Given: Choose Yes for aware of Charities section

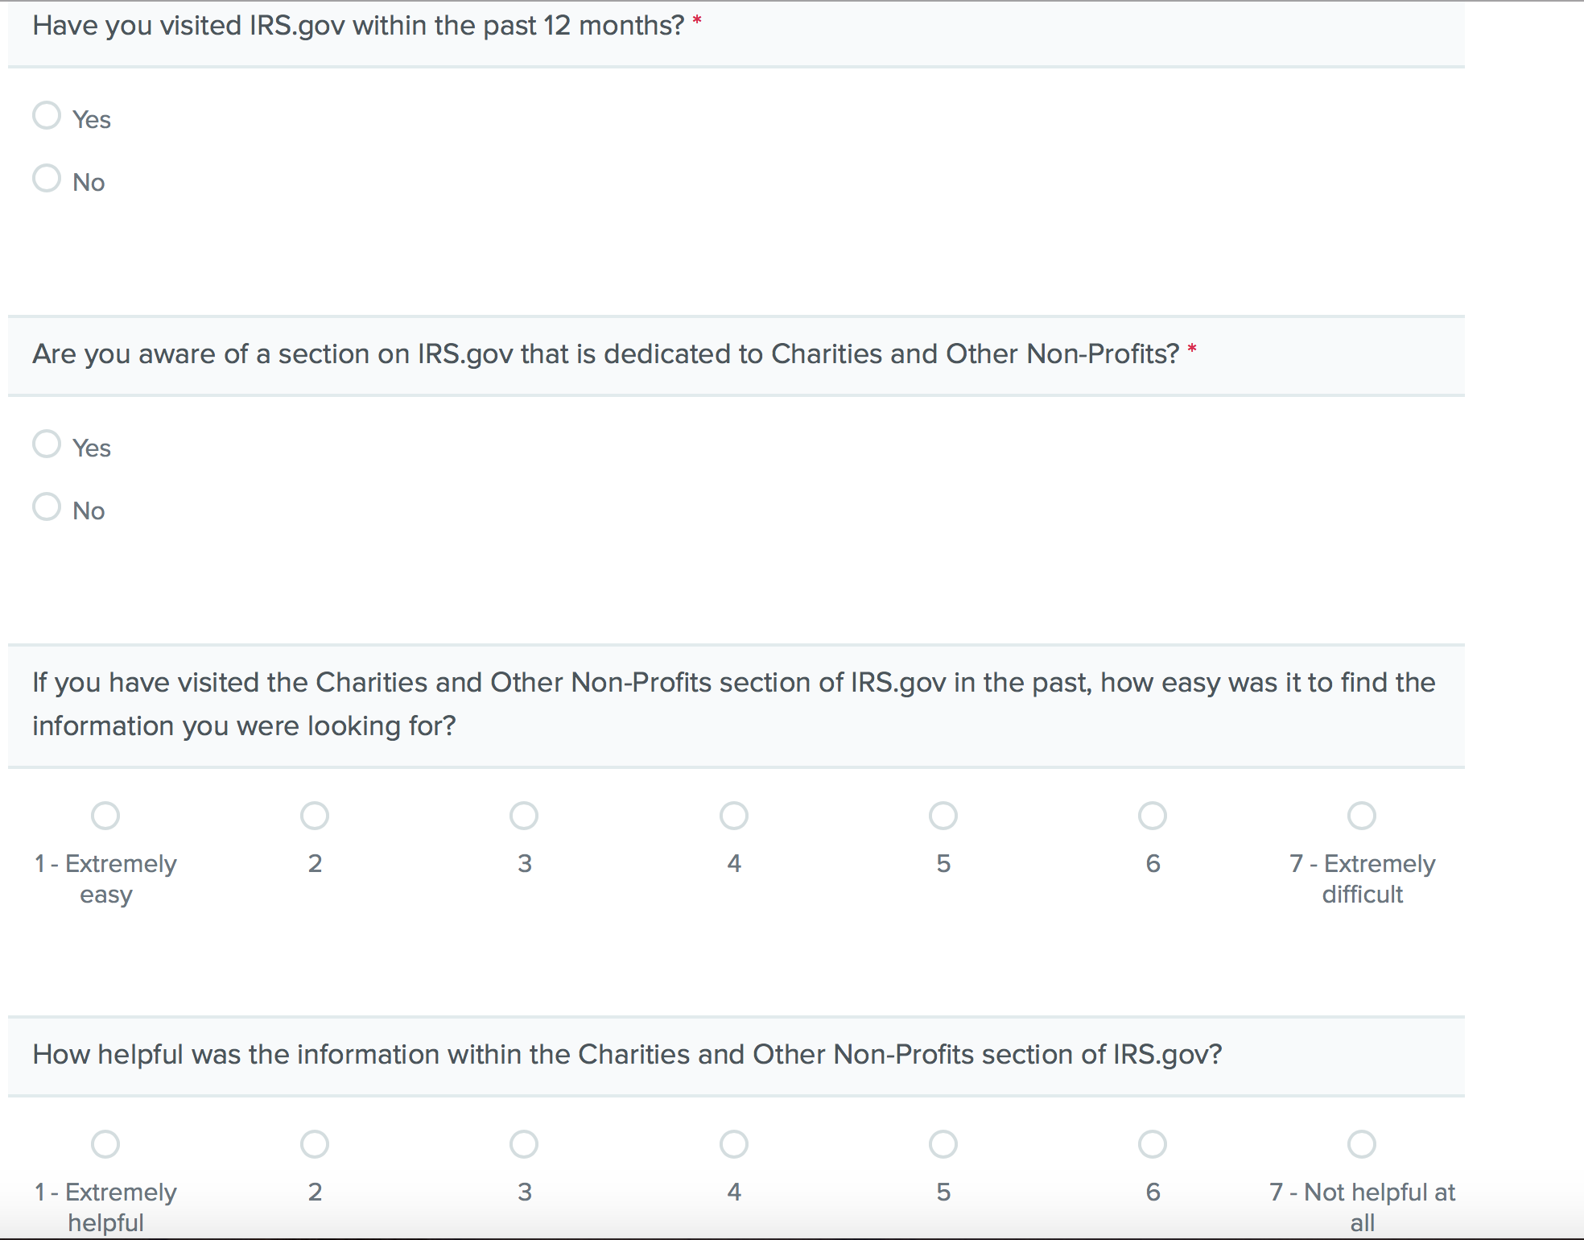Looking at the screenshot, I should tap(47, 444).
